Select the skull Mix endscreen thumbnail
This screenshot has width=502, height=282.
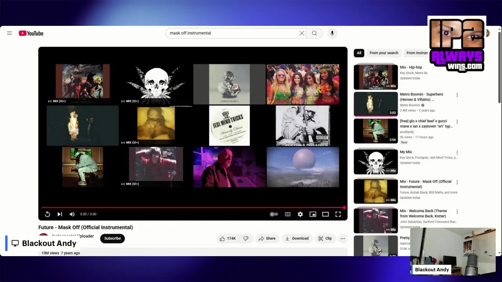[156, 84]
